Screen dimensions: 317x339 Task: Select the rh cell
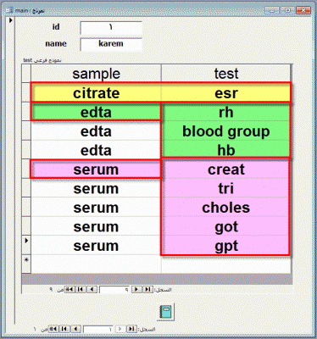point(226,112)
